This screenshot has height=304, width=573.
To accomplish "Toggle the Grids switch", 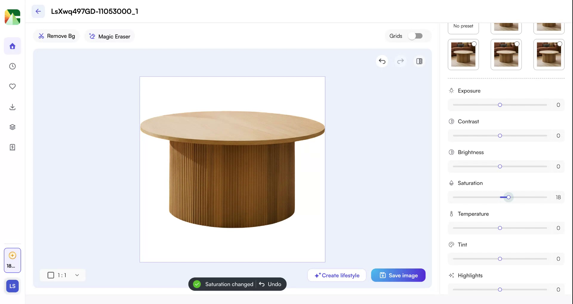I will click(416, 36).
